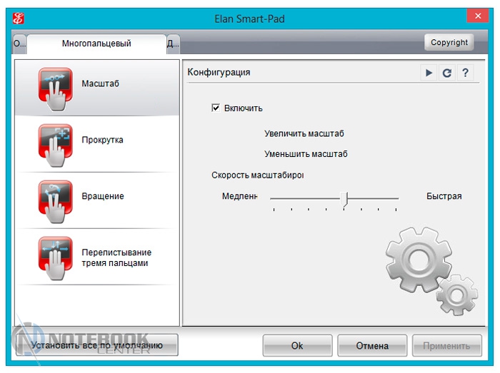Open help with the question mark icon
Image resolution: width=500 pixels, height=373 pixels.
465,73
